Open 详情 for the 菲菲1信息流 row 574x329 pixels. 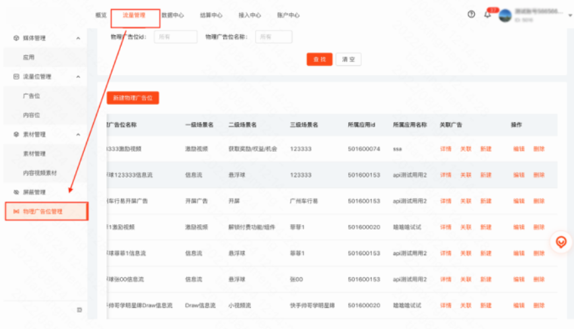coord(445,253)
